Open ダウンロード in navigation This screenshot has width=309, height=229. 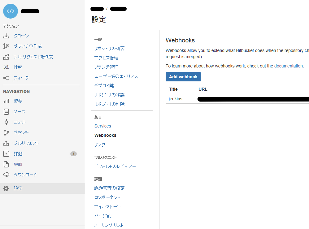tap(25, 175)
